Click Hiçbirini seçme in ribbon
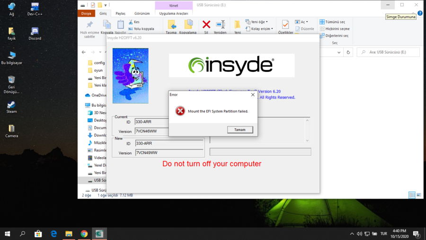The width and height of the screenshot is (426, 240). 335,29
